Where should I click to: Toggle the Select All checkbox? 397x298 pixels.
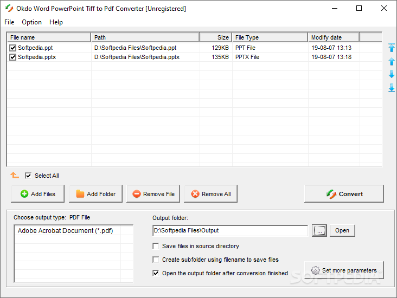click(28, 176)
